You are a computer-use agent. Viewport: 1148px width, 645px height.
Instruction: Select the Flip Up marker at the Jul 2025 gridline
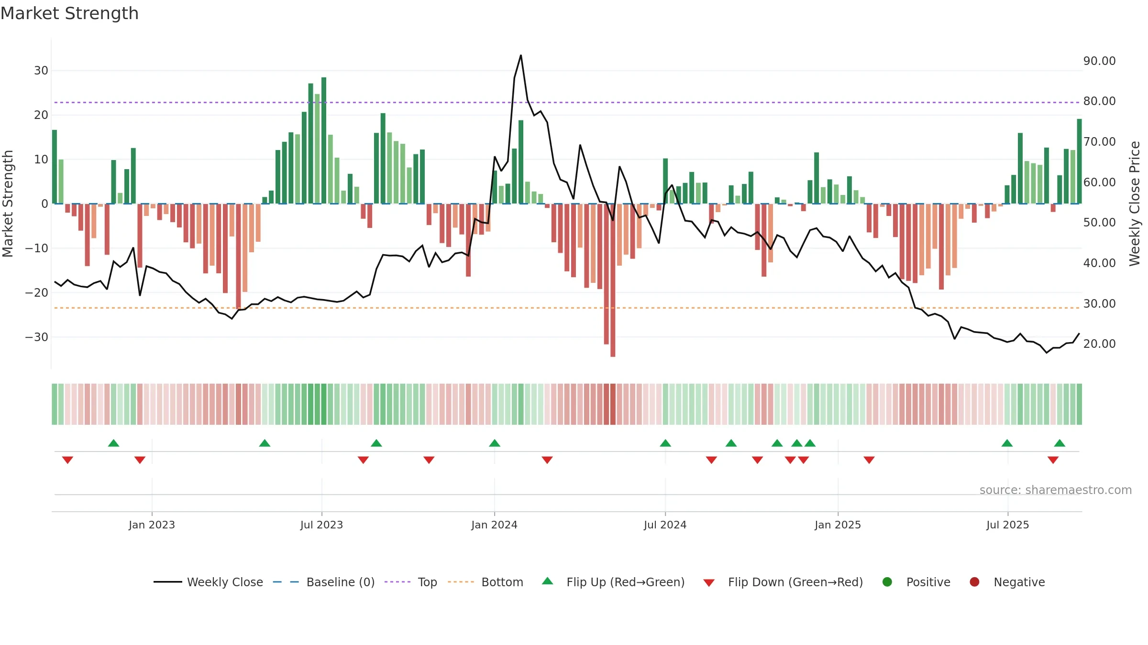click(1007, 443)
